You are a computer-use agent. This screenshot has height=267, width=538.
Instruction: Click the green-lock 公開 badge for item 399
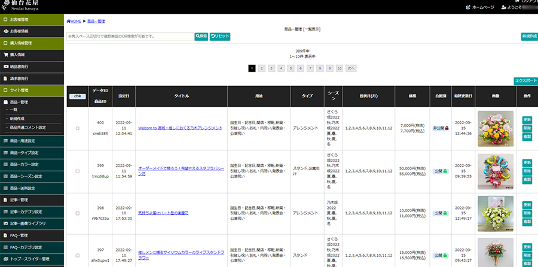441,171
